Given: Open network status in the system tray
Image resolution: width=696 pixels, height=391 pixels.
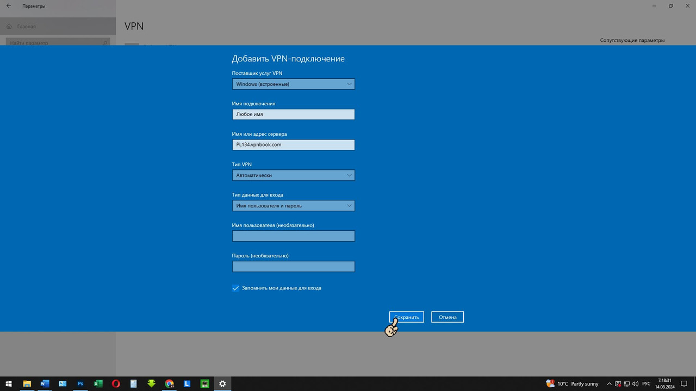Looking at the screenshot, I should pyautogui.click(x=627, y=383).
